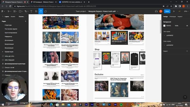The height and width of the screenshot is (107, 190).
Task: Add a new page with plus icon
Action: [26, 21]
